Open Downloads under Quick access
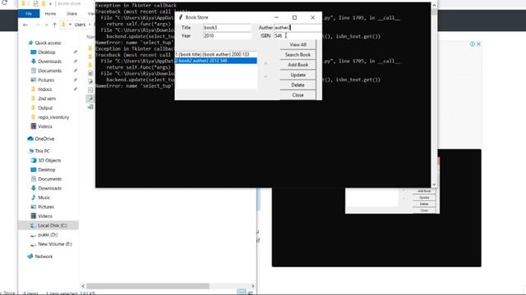Image resolution: width=526 pixels, height=295 pixels. (49, 61)
